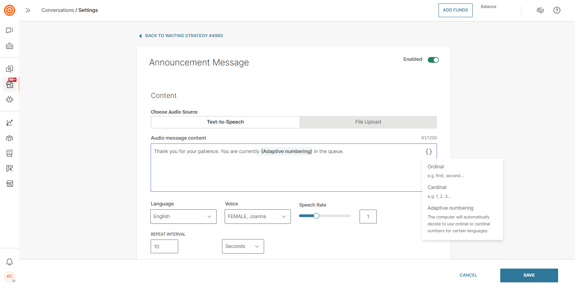
Task: Toggle the muted speaker icon
Action: (x=540, y=10)
